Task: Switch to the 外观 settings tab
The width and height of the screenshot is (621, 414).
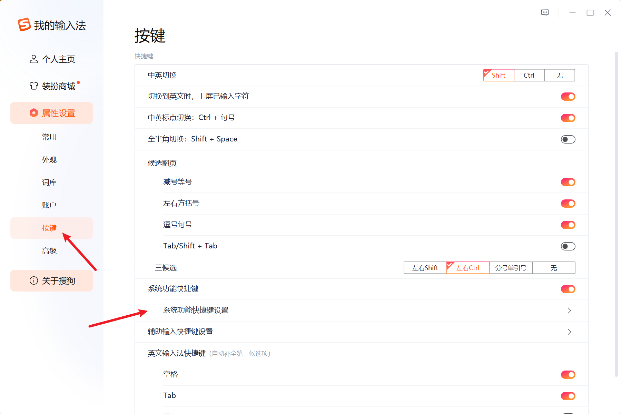Action: tap(49, 159)
